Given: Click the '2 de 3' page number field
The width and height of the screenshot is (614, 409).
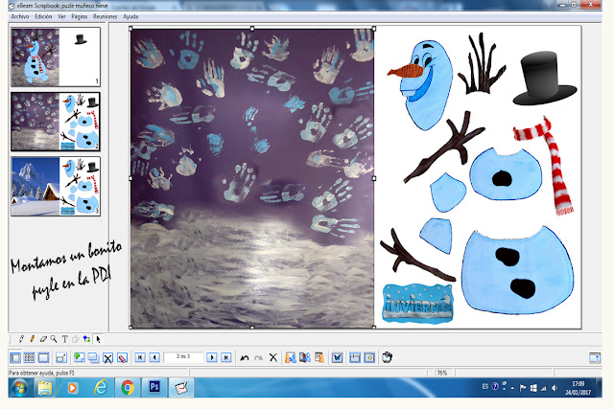Looking at the screenshot, I should point(183,357).
